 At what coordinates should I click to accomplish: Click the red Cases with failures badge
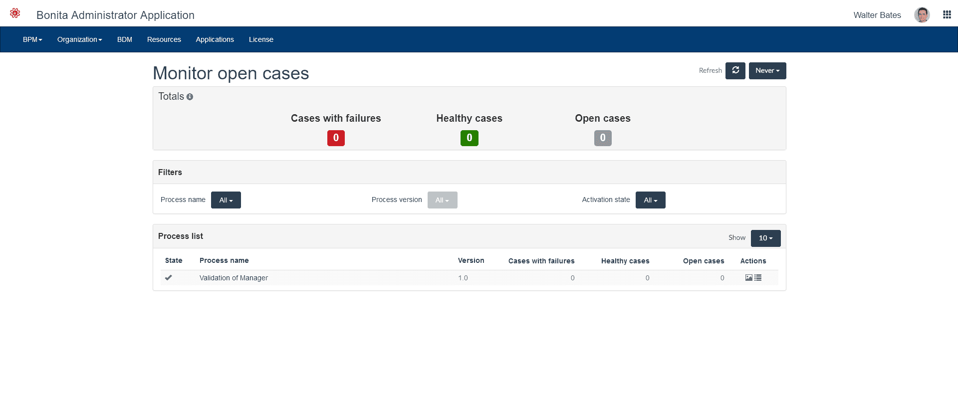click(336, 138)
